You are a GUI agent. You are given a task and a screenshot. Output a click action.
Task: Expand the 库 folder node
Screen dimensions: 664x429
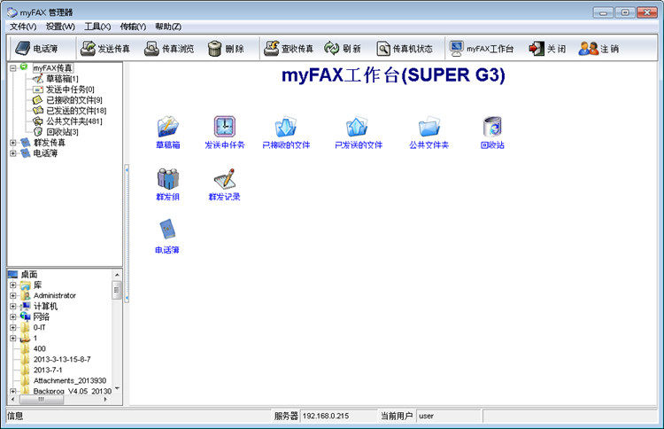[12, 285]
